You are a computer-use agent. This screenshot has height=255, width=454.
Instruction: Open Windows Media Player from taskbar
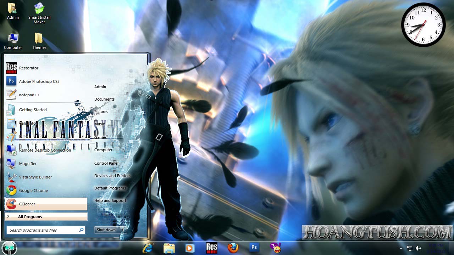click(x=190, y=248)
